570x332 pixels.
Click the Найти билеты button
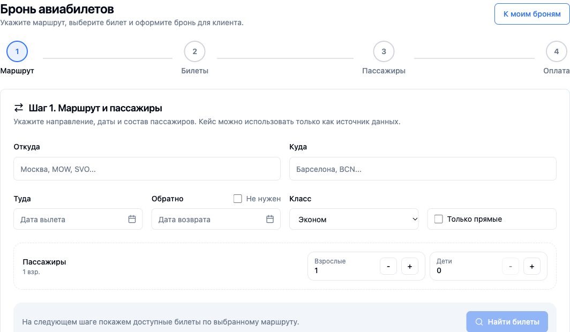(x=507, y=322)
